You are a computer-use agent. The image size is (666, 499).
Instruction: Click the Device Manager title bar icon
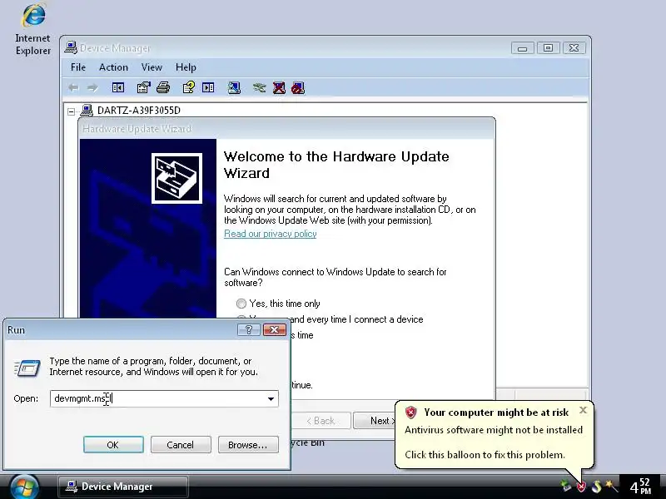point(71,47)
